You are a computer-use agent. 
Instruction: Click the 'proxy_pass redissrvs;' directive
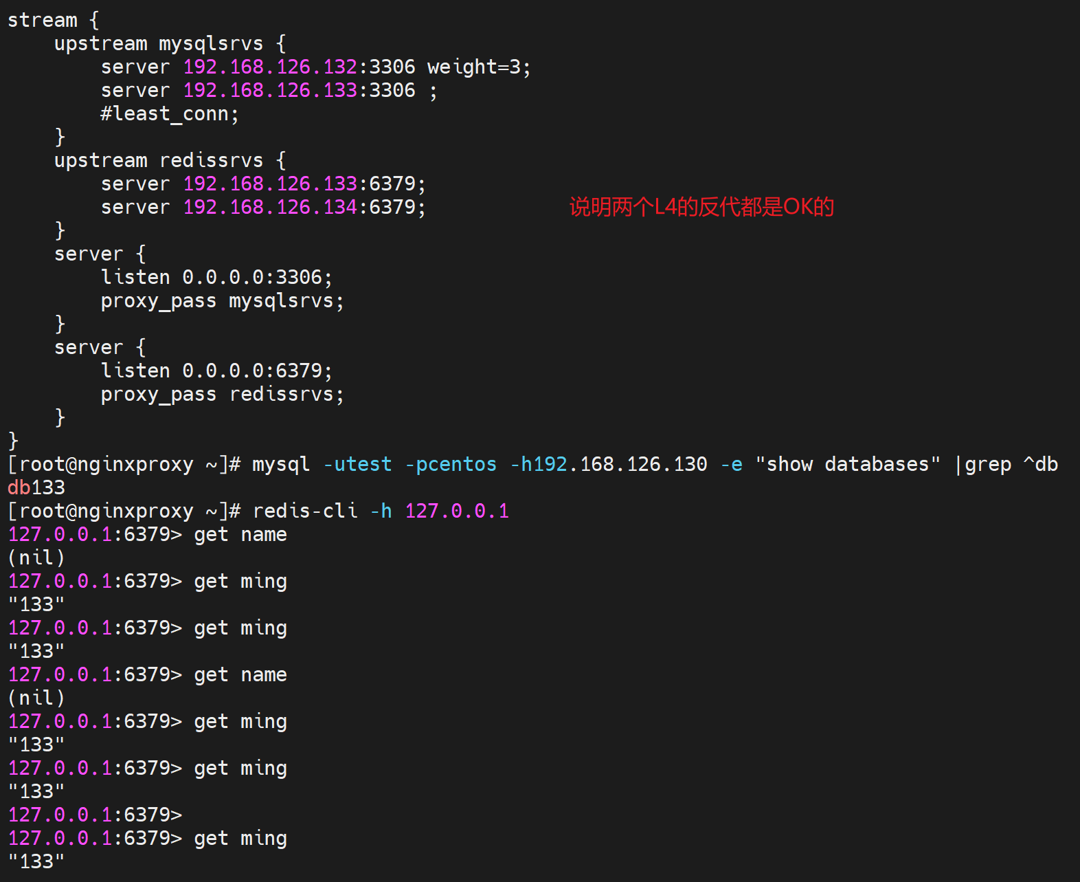pos(222,395)
